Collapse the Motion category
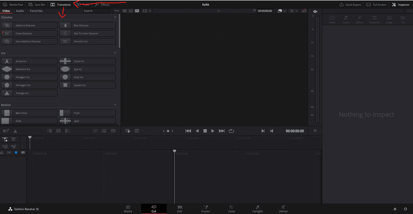Screen dimensions: 413x214 point(115,105)
